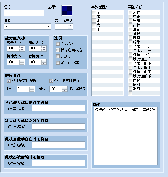Image resolution: width=168 pixels, height=177 pixels.
Task: Click the 名称 name input field
Action: pos(24,13)
